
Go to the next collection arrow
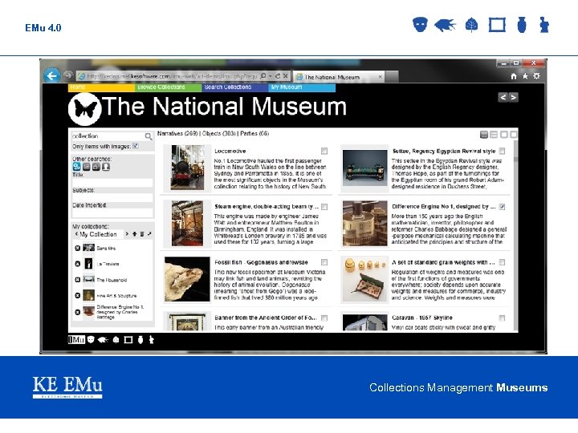click(x=127, y=234)
